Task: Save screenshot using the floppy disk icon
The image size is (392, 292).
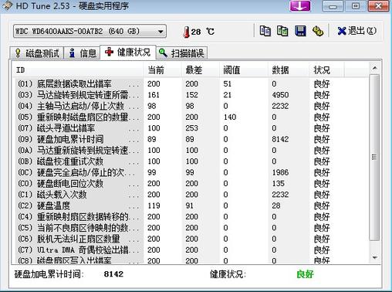Action: [300, 31]
